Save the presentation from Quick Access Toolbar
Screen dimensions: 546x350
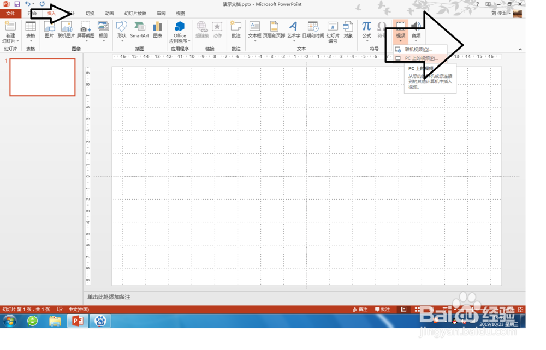point(17,4)
